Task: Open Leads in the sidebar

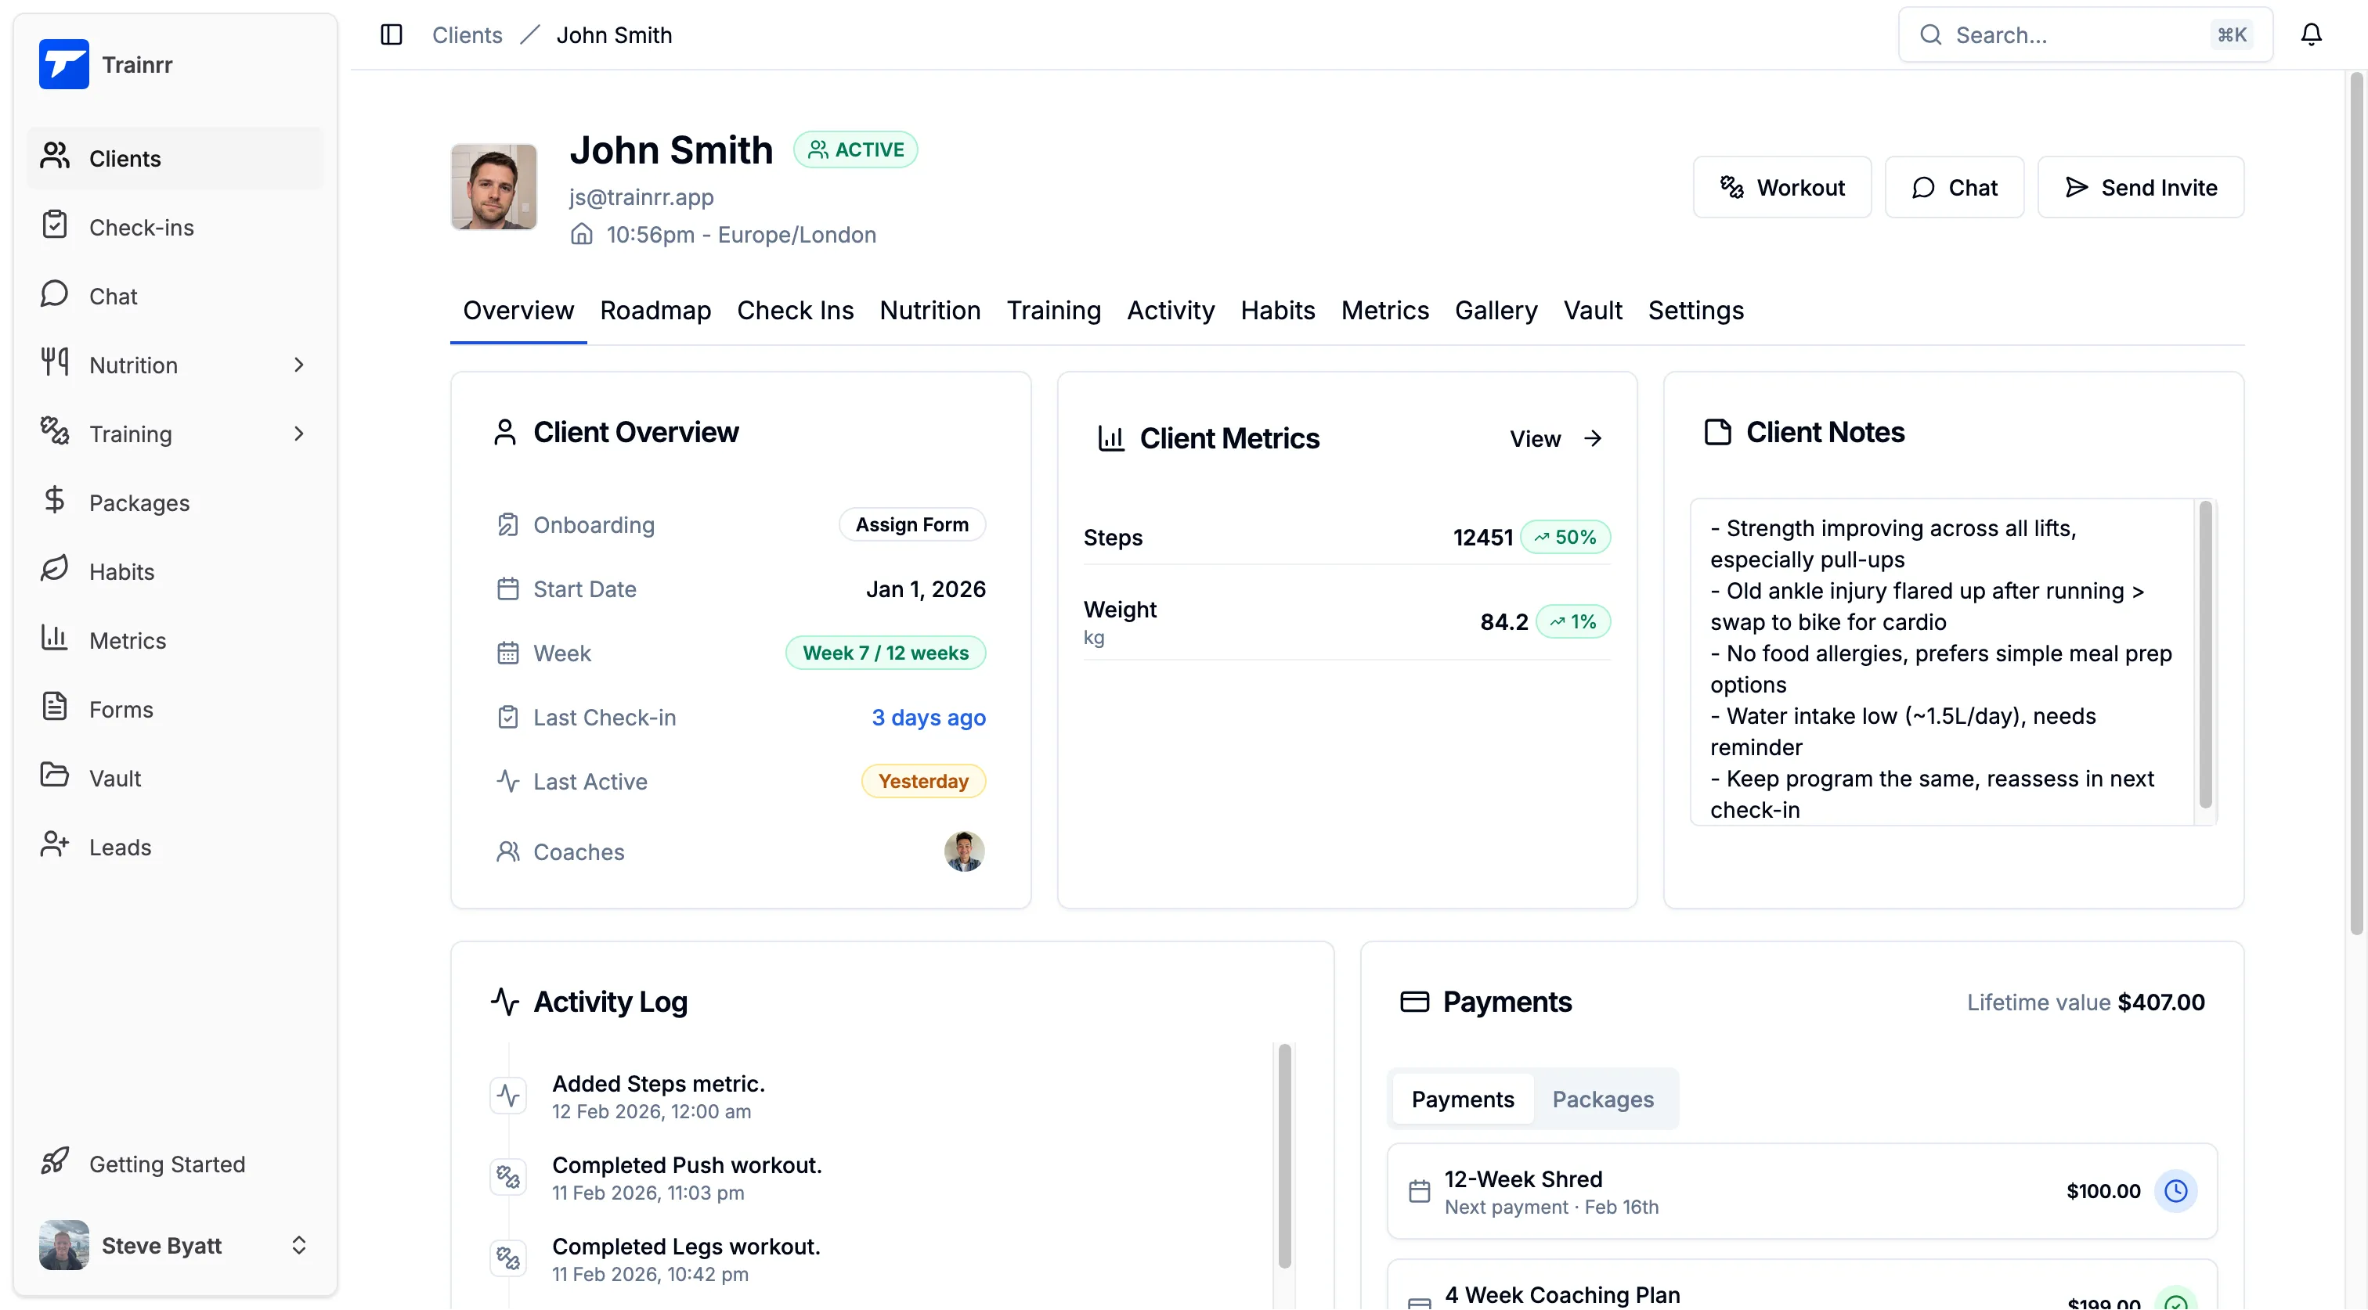Action: (x=120, y=846)
